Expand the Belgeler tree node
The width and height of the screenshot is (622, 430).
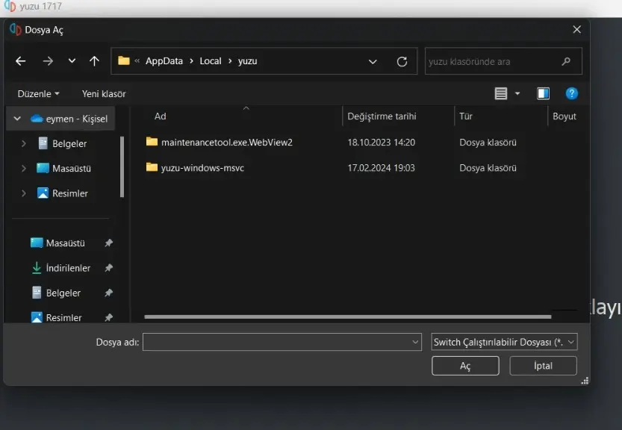[23, 143]
